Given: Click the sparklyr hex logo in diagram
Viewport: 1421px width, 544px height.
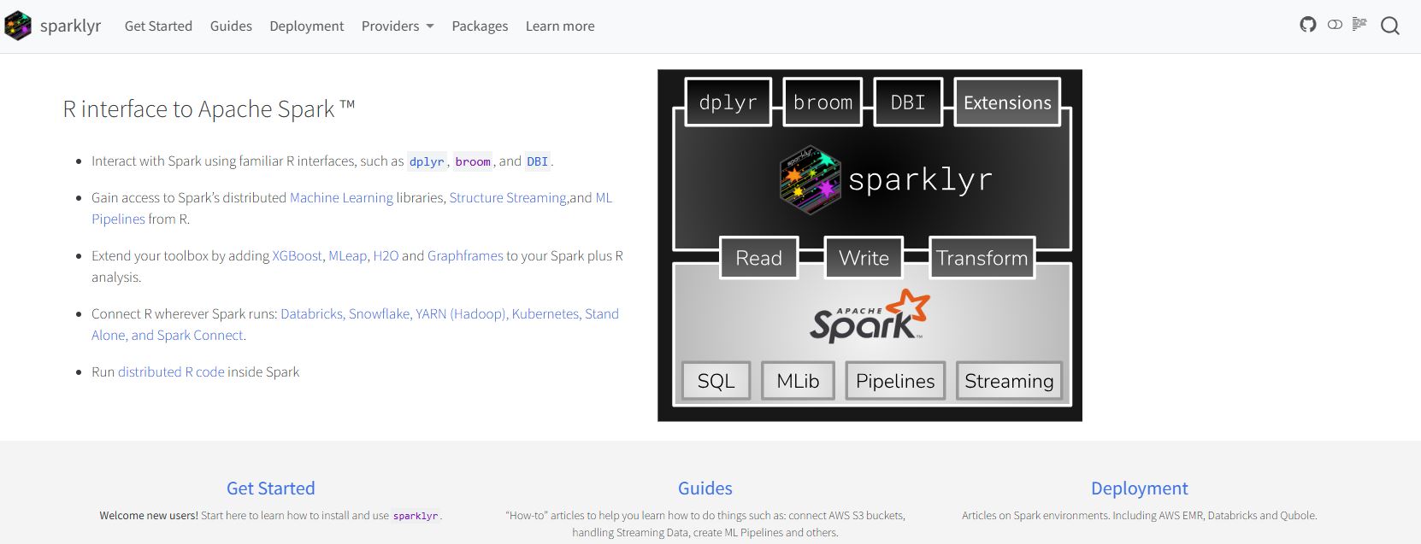Looking at the screenshot, I should coord(810,178).
